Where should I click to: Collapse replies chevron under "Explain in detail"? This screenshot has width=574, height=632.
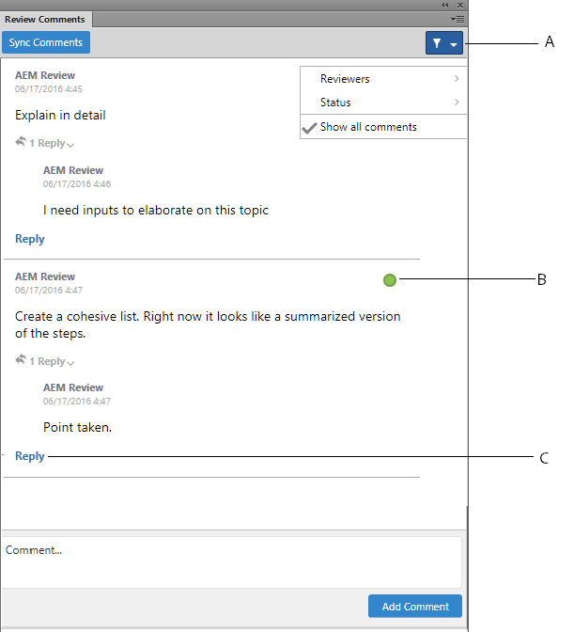(70, 145)
